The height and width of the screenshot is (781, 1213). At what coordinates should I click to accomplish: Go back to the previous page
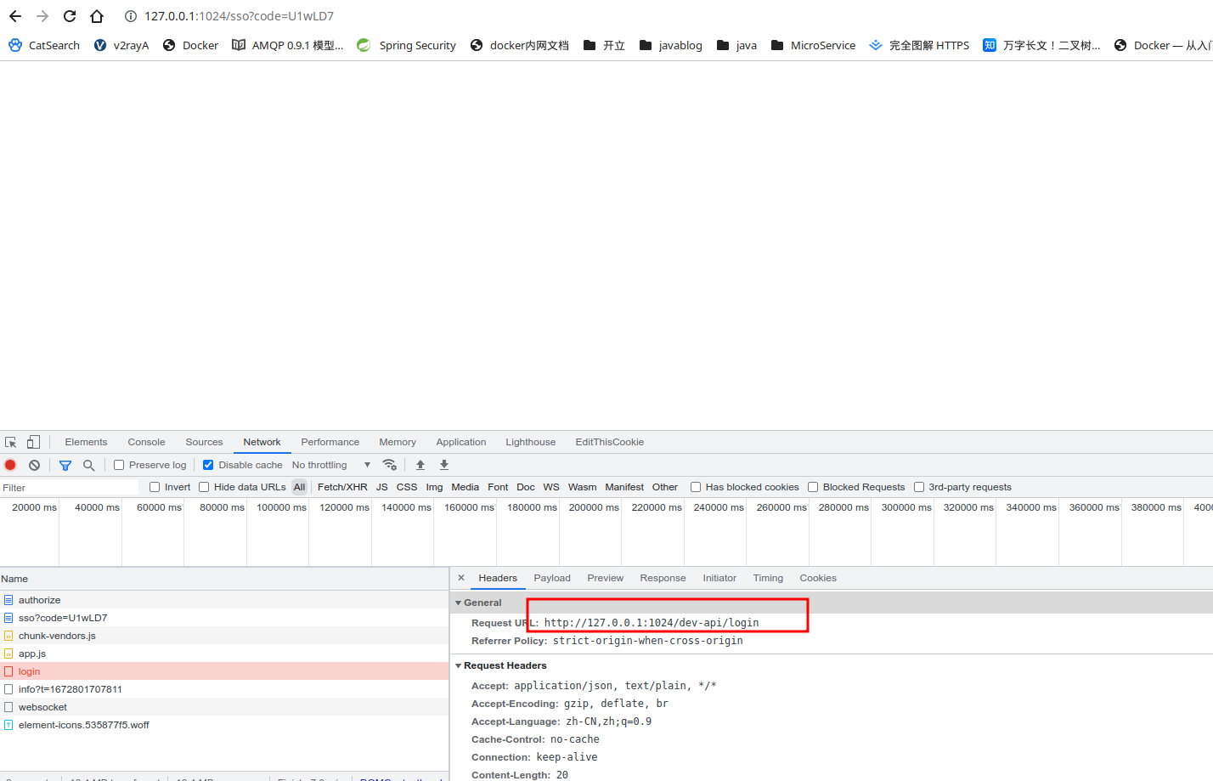[x=15, y=16]
